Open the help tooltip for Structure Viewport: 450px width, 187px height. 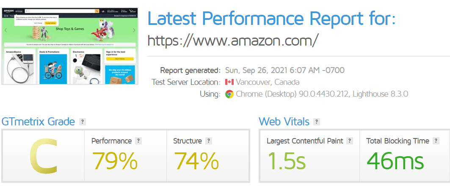tap(209, 141)
